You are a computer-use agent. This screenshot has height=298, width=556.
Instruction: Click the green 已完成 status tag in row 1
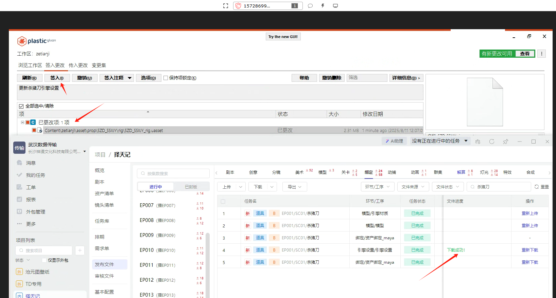tap(417, 213)
